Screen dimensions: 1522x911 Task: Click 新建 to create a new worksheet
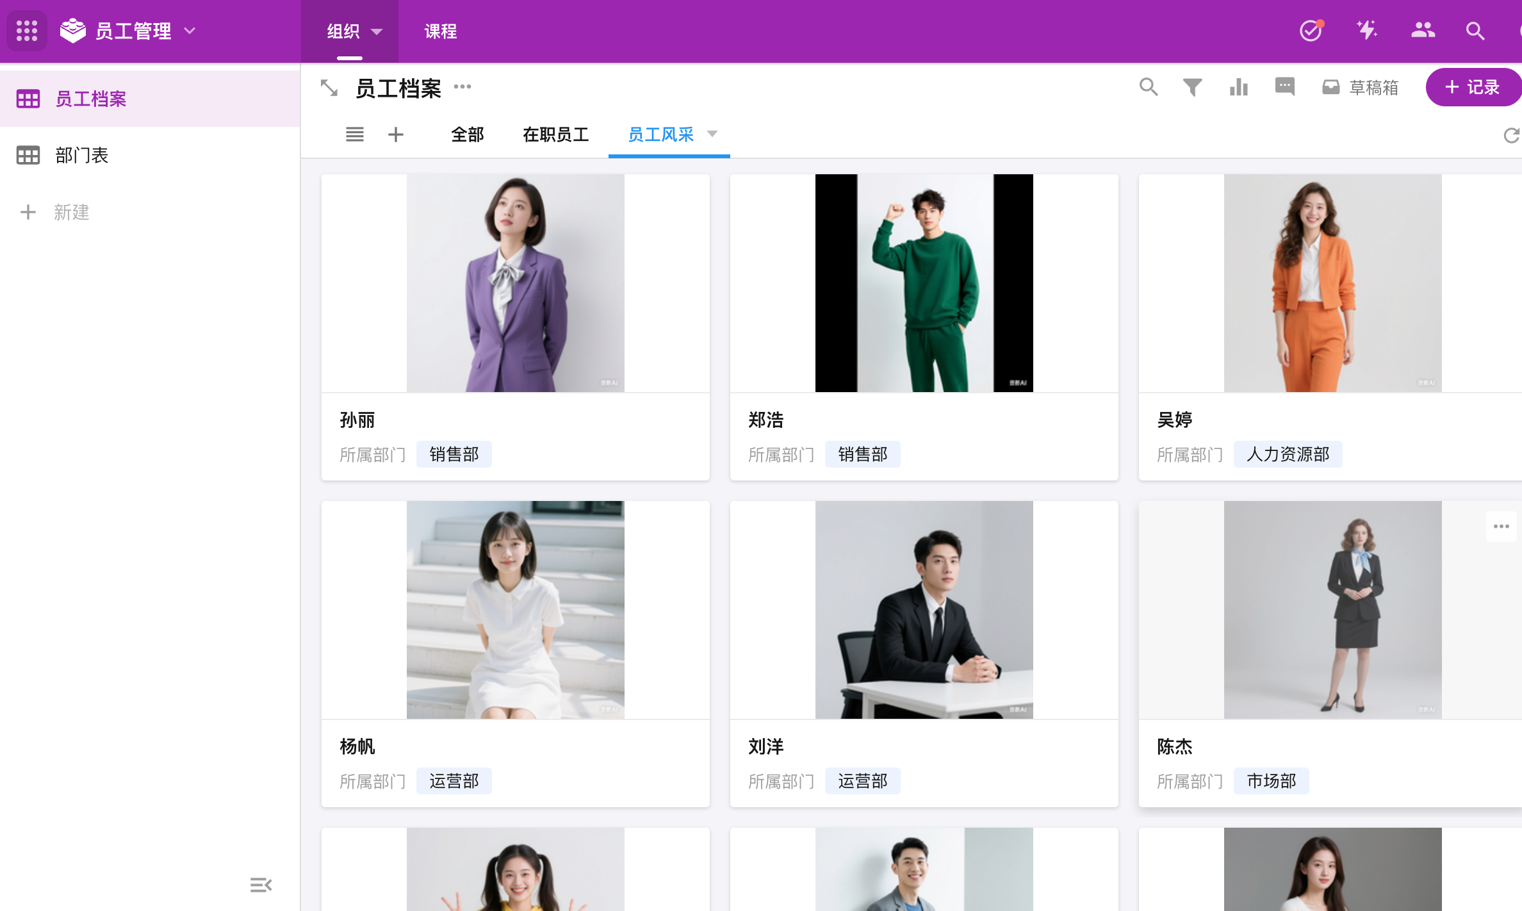pyautogui.click(x=55, y=212)
